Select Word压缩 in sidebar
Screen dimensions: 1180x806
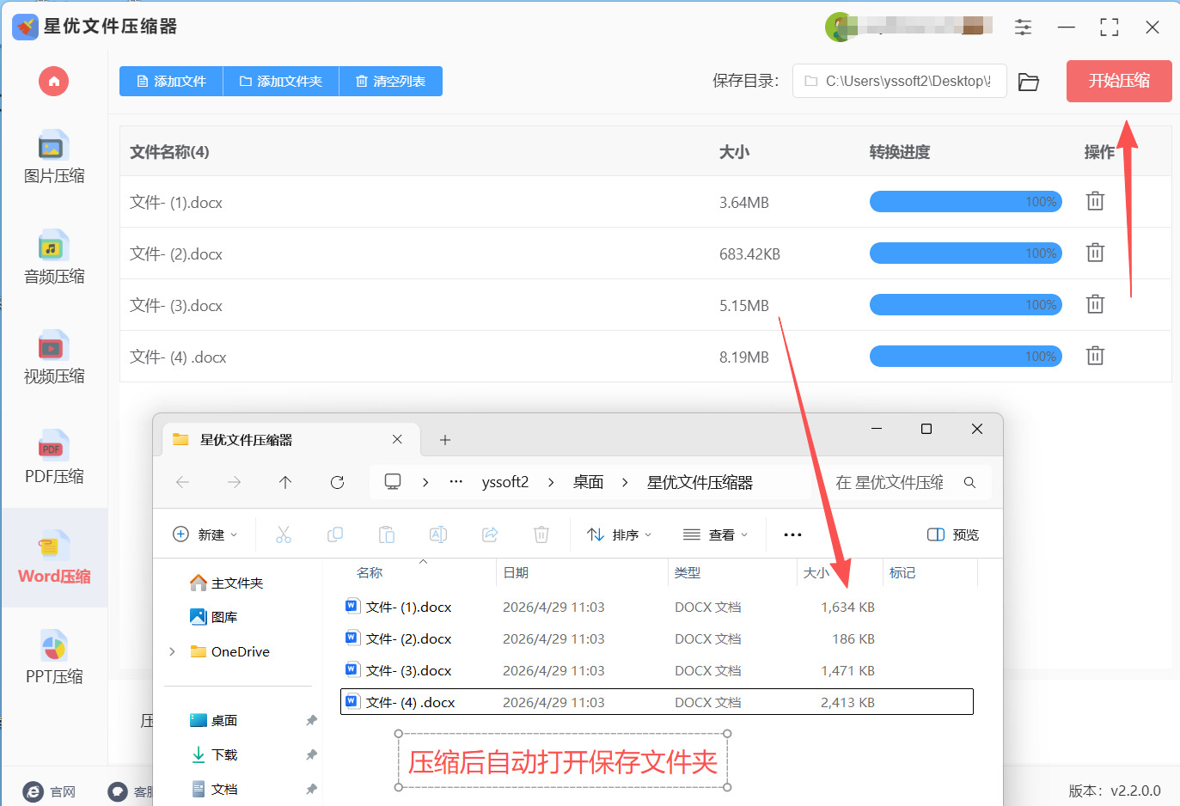[x=53, y=558]
